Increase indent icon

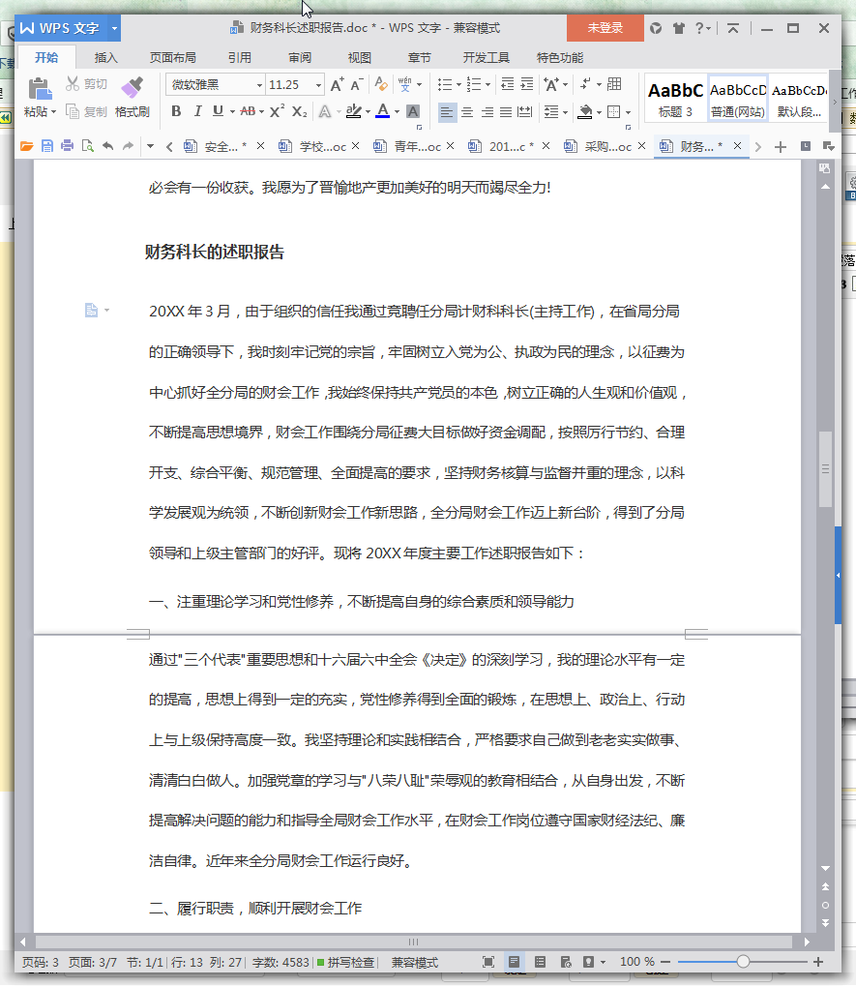click(x=527, y=84)
